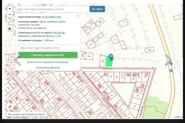The width and height of the screenshot is (185, 123).
Task: Open the Leaflet attribution link
Action: [177, 117]
